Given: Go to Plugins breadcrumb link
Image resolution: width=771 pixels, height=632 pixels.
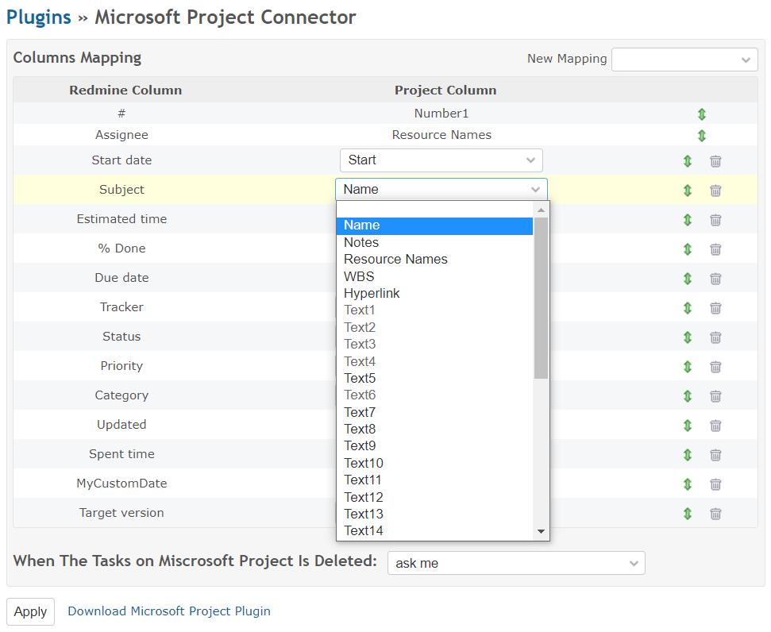Looking at the screenshot, I should [39, 17].
